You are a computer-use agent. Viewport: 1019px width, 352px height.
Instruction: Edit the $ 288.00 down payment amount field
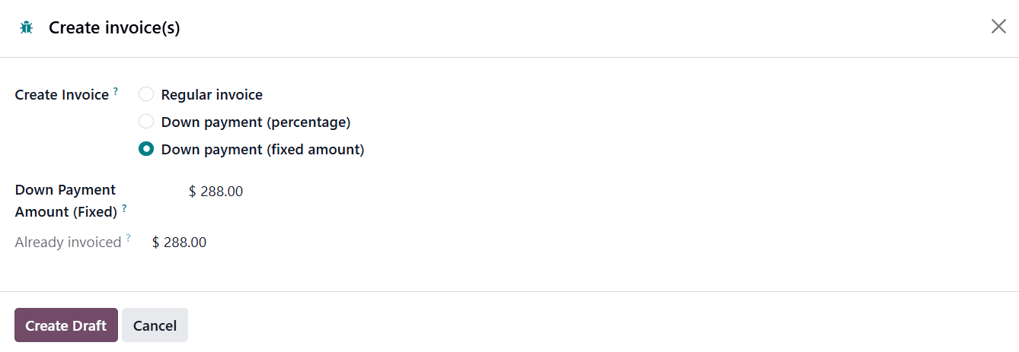(x=222, y=192)
